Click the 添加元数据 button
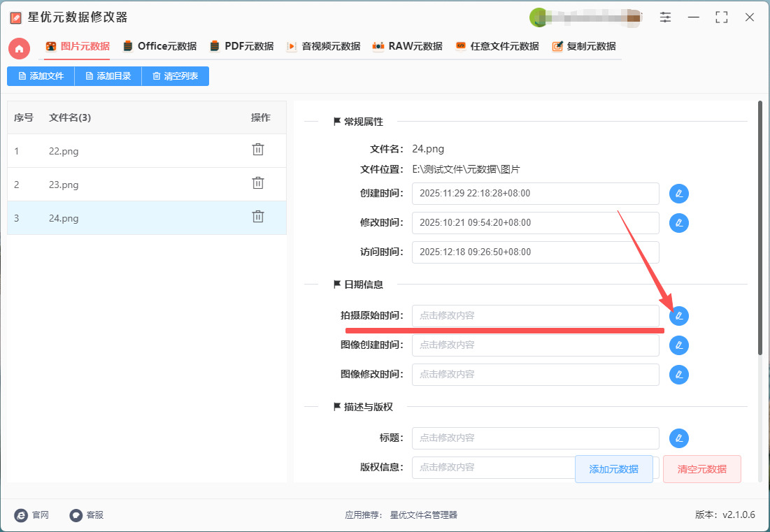The image size is (770, 532). [614, 469]
